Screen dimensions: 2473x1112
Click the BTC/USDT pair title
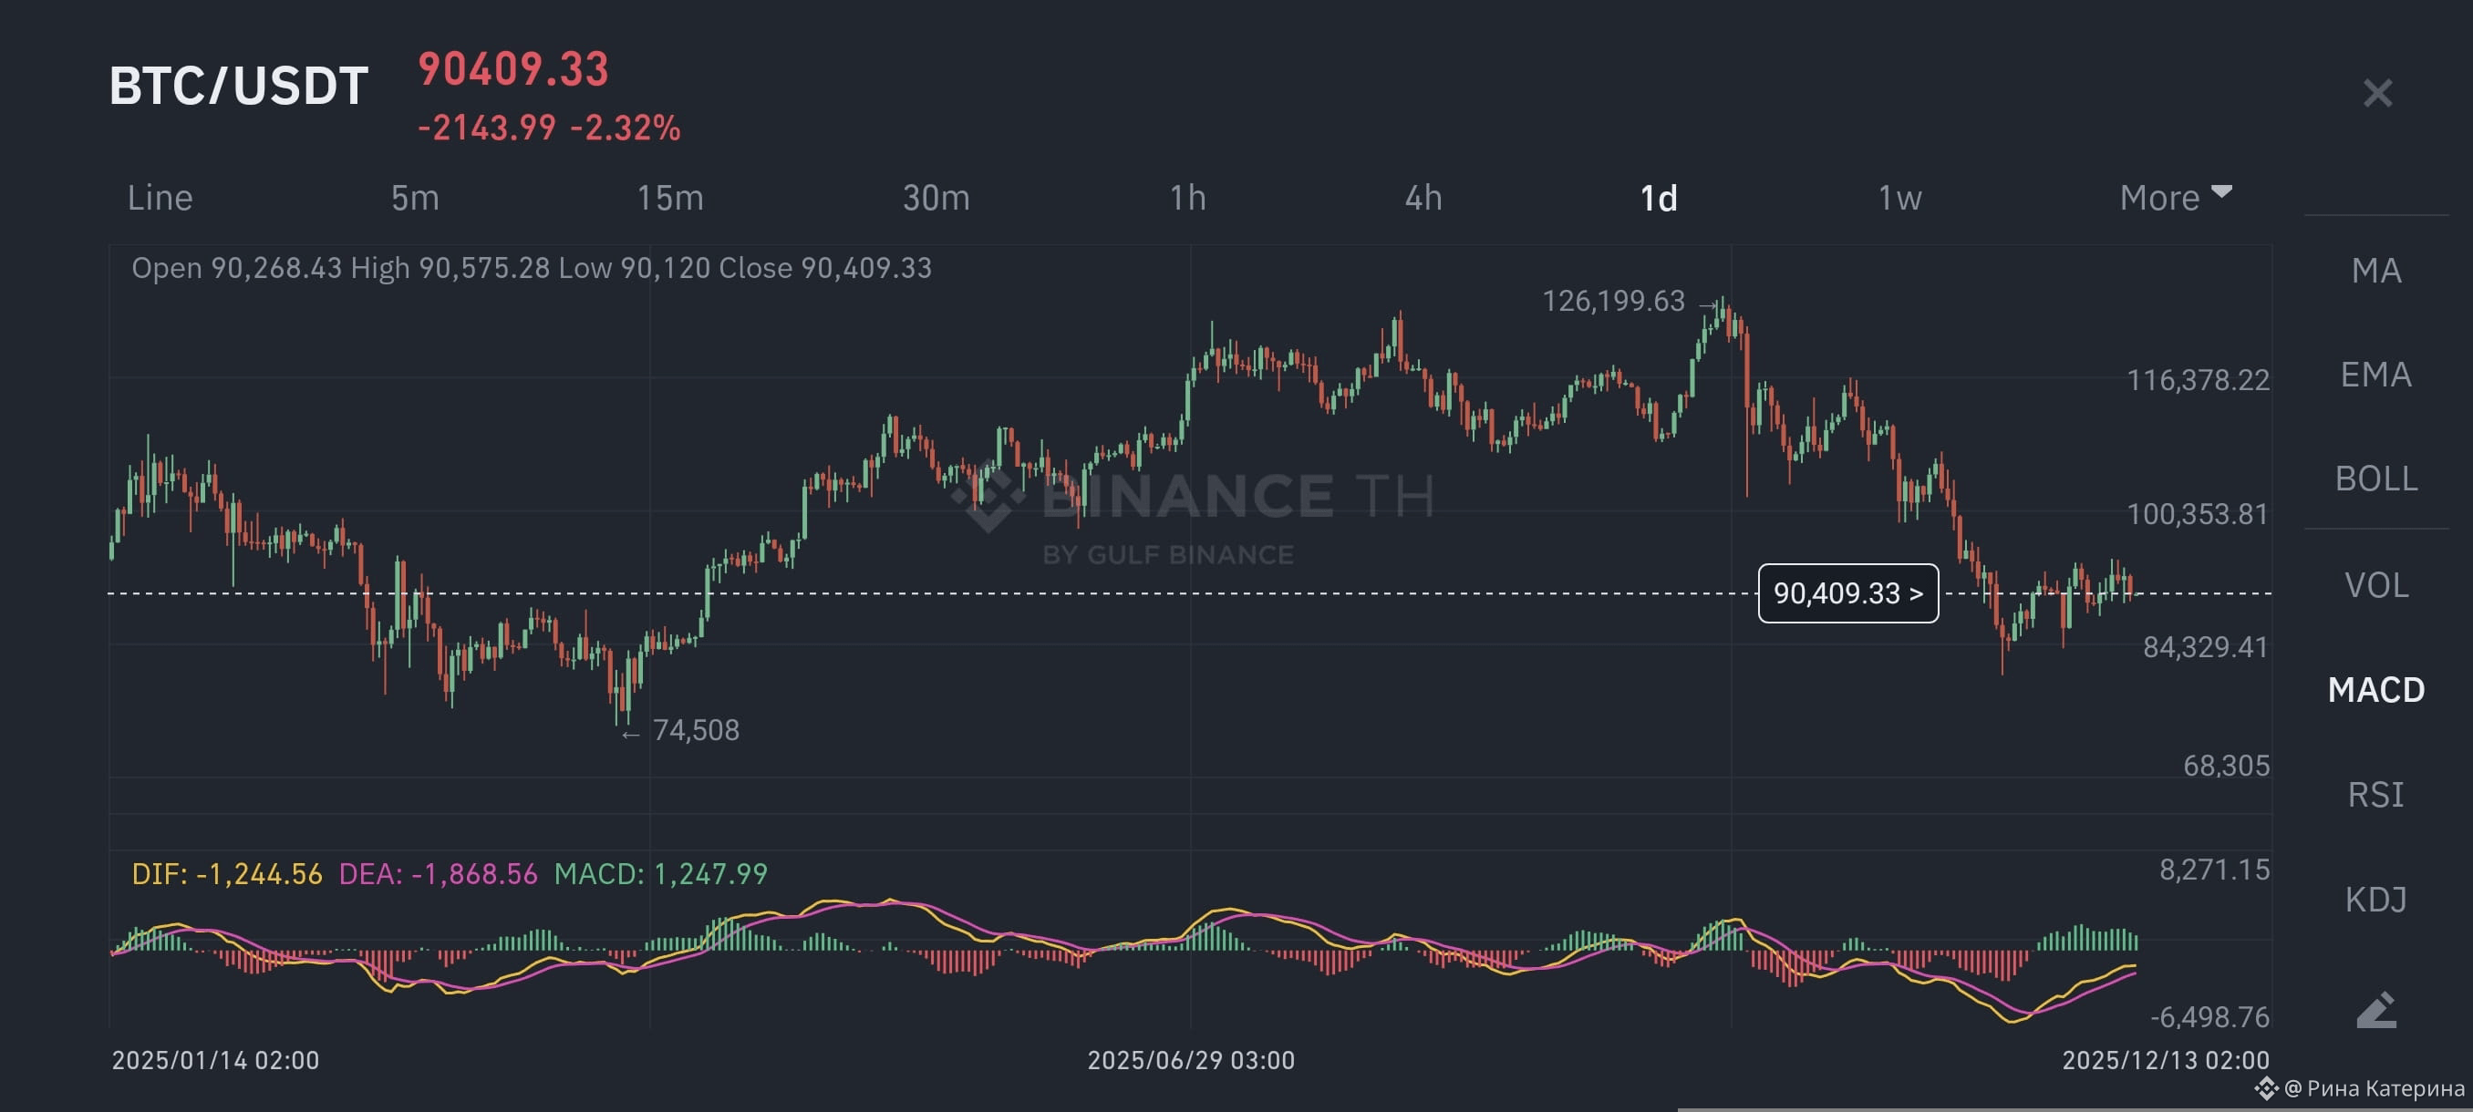[239, 86]
